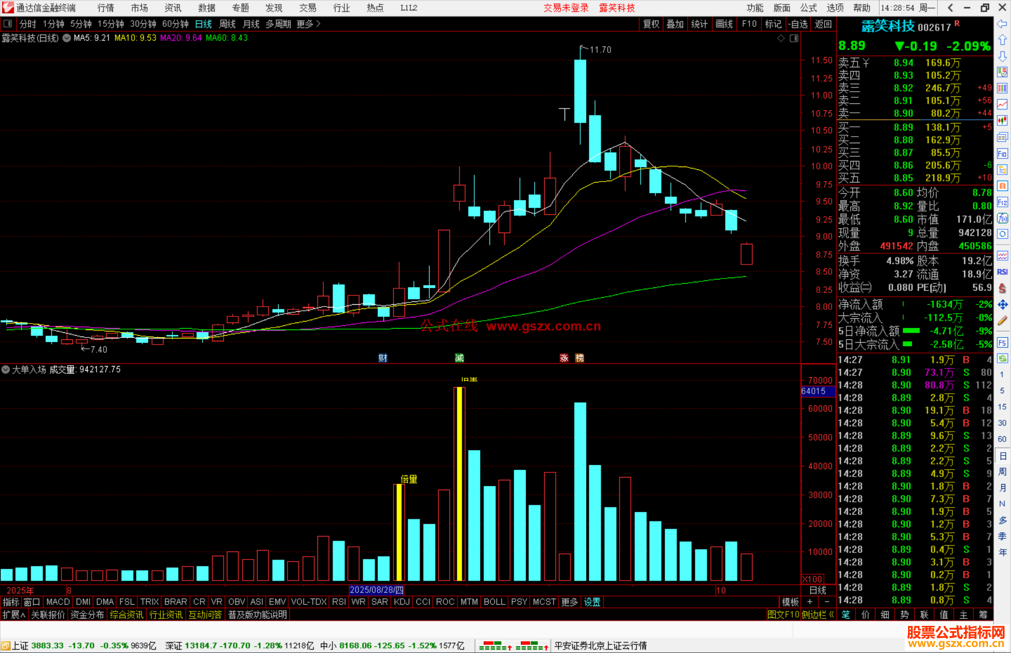Expand the 扩展 panel at bottom left

point(14,615)
